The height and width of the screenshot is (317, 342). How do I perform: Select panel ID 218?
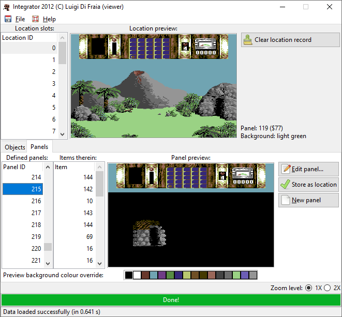click(x=23, y=224)
